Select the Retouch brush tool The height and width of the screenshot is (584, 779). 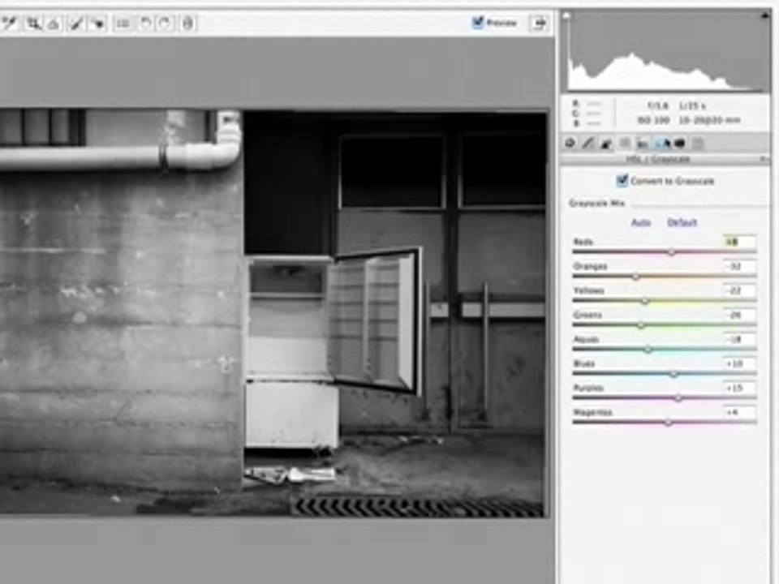(75, 24)
